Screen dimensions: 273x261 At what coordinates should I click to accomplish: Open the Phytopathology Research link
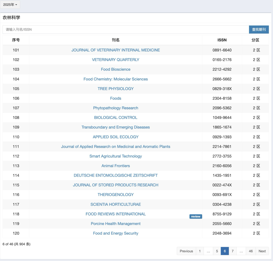pos(116,108)
